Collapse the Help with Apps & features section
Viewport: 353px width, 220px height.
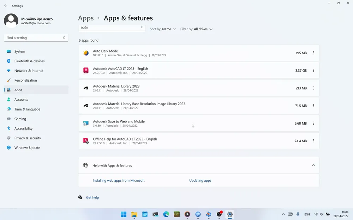[x=313, y=165]
